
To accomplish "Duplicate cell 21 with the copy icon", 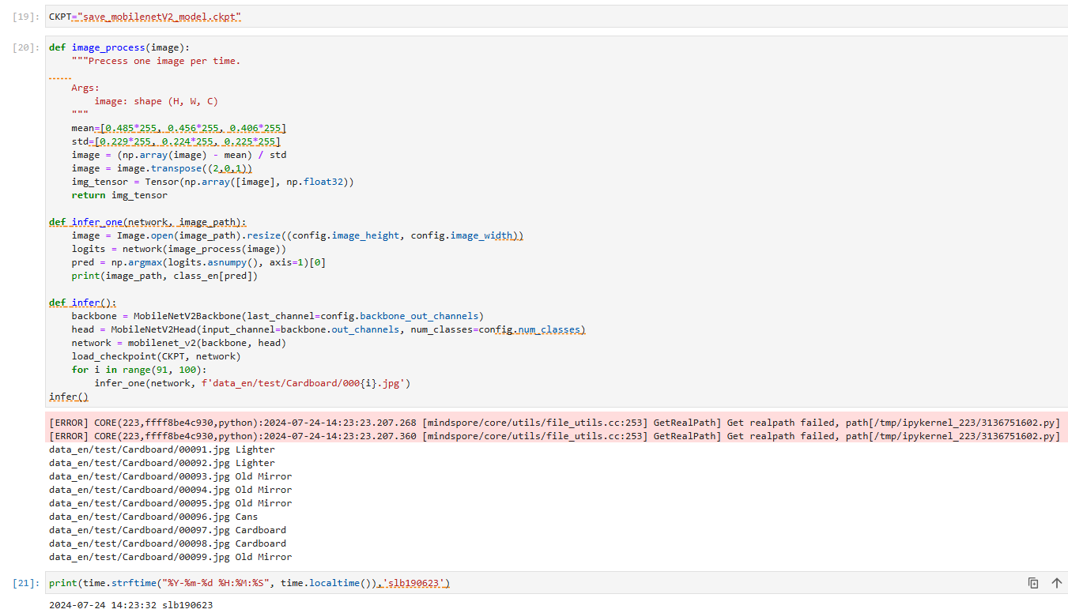I will (1033, 583).
